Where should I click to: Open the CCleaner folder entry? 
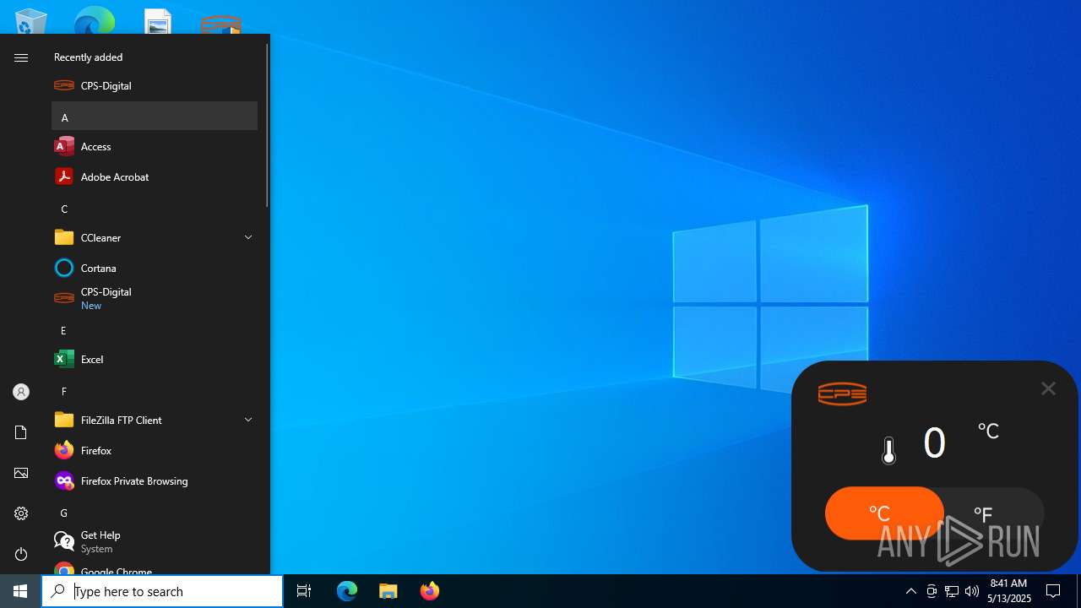pyautogui.click(x=155, y=237)
